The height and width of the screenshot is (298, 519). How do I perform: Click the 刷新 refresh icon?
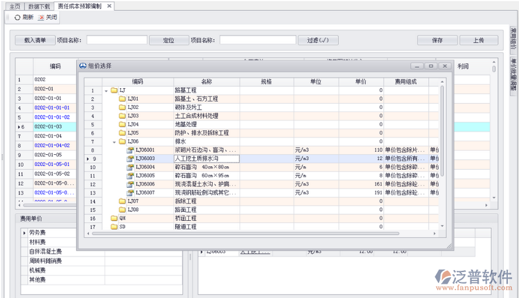pyautogui.click(x=18, y=17)
